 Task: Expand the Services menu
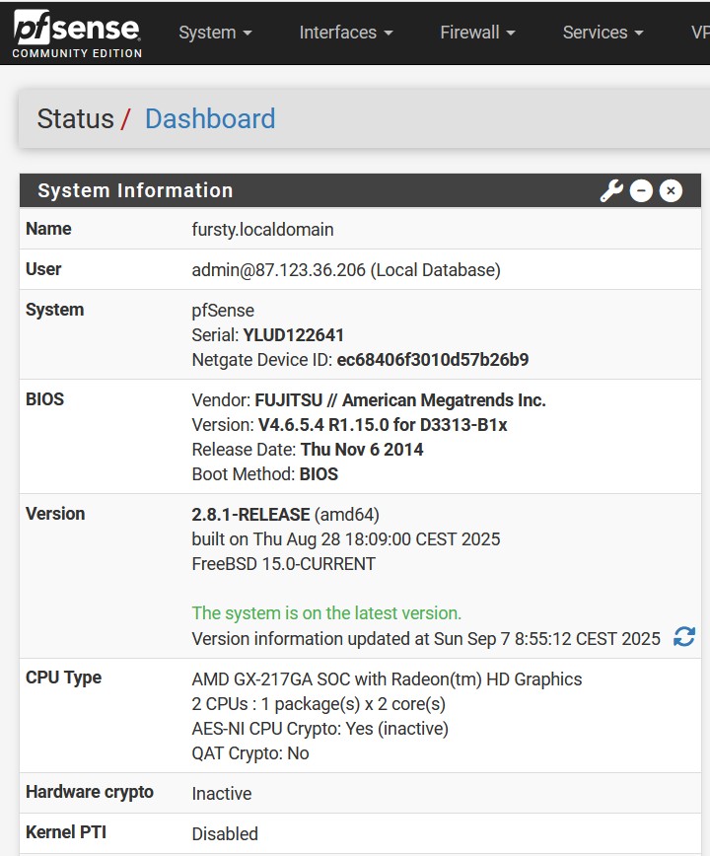[603, 33]
